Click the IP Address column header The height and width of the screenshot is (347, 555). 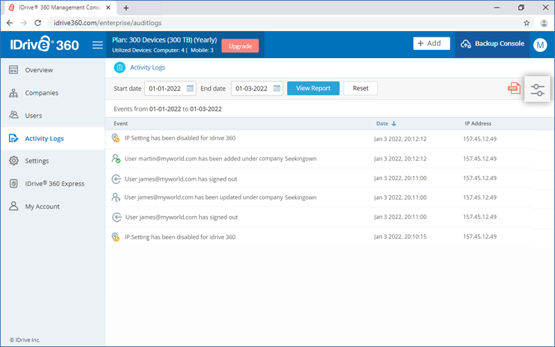click(478, 123)
